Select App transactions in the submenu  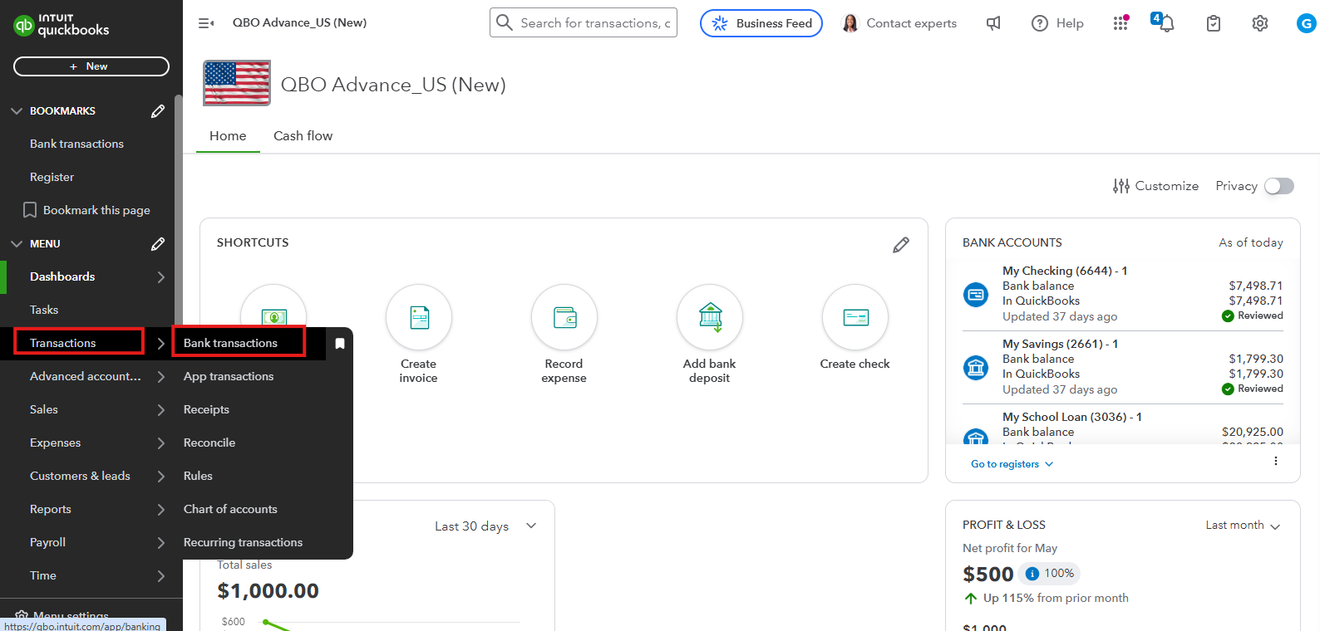point(229,376)
